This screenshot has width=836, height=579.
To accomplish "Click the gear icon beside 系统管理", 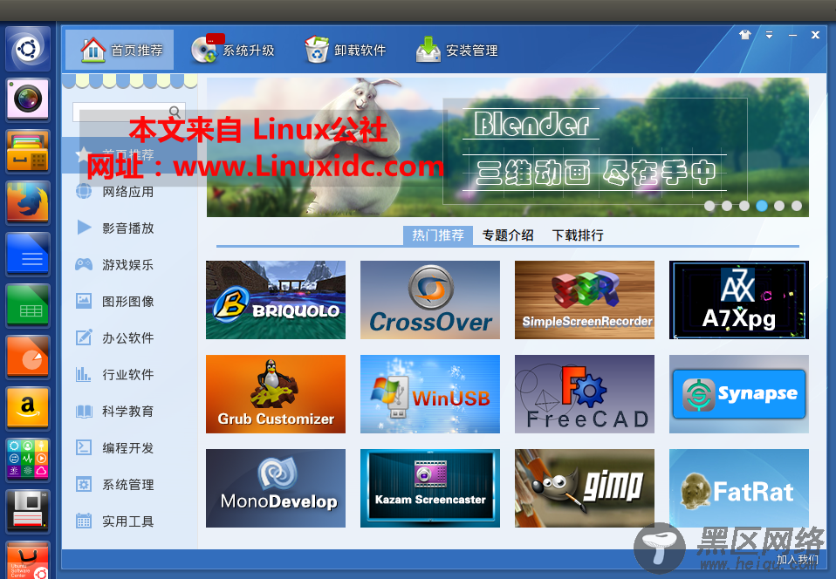I will [x=84, y=484].
